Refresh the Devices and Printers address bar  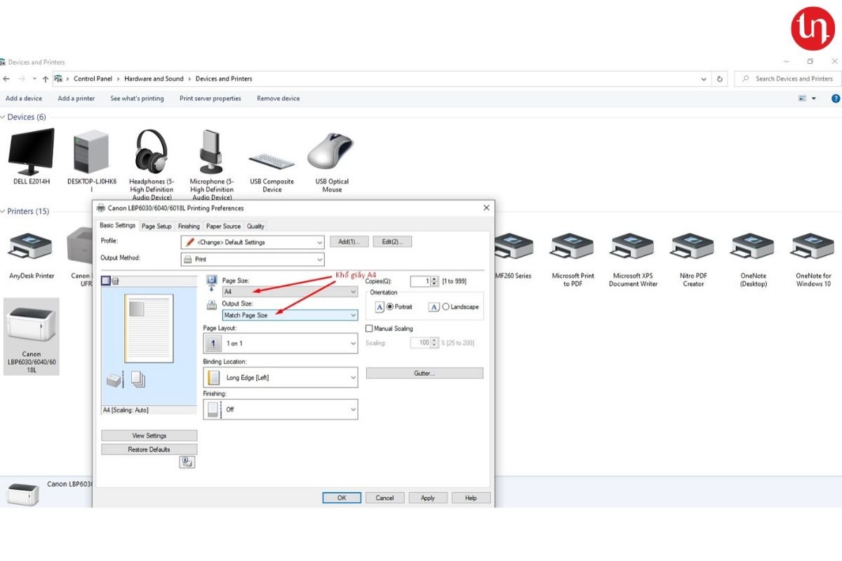click(x=720, y=79)
